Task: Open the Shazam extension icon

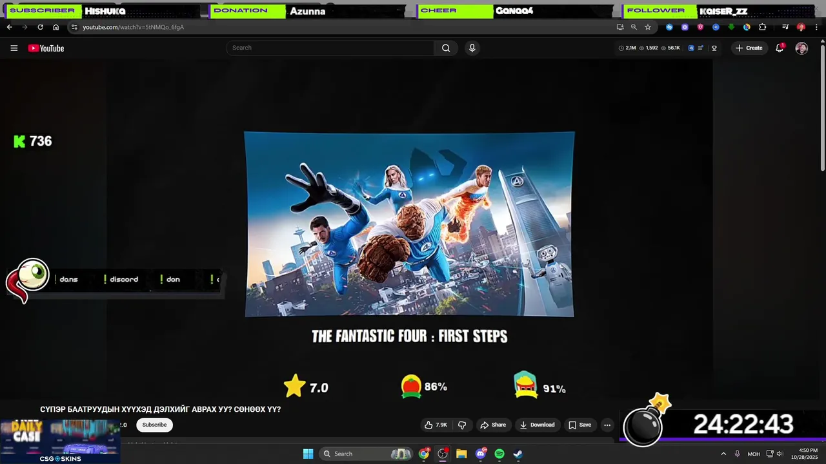Action: tap(669, 27)
